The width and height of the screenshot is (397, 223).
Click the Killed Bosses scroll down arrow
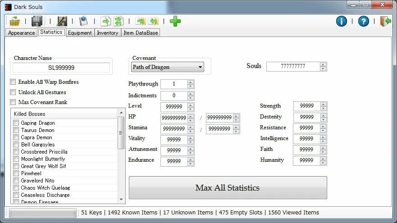click(121, 200)
